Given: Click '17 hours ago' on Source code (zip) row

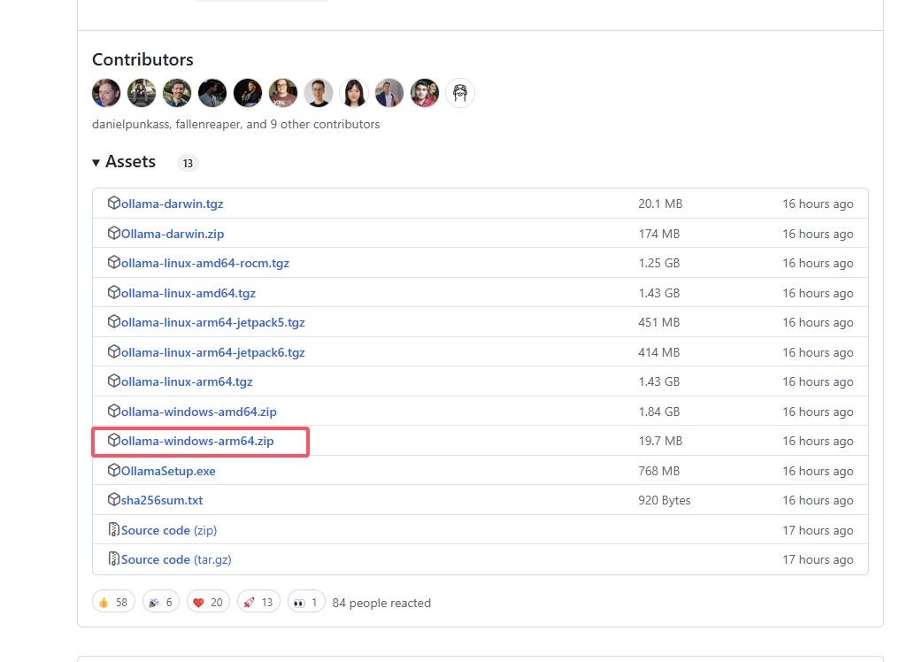Looking at the screenshot, I should [x=818, y=530].
